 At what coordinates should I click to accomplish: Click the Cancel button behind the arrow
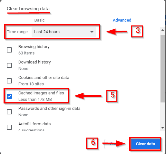(116, 144)
